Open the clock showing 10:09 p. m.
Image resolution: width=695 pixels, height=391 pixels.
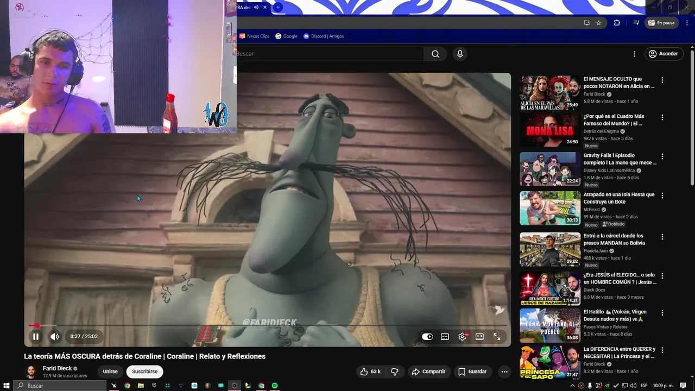click(x=663, y=386)
